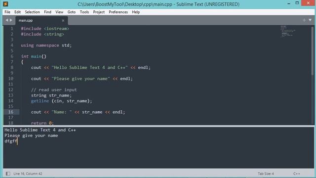The height and width of the screenshot is (178, 316).
Task: Add a new tab with plus icon
Action: pos(304,20)
